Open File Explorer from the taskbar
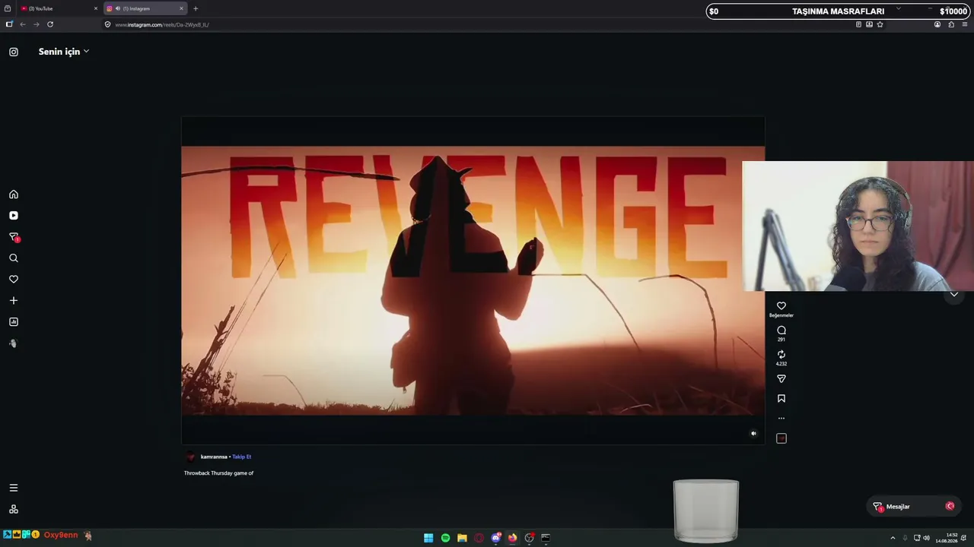The height and width of the screenshot is (547, 974). point(462,538)
